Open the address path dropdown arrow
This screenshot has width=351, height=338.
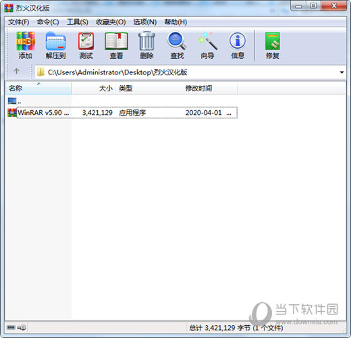click(342, 72)
